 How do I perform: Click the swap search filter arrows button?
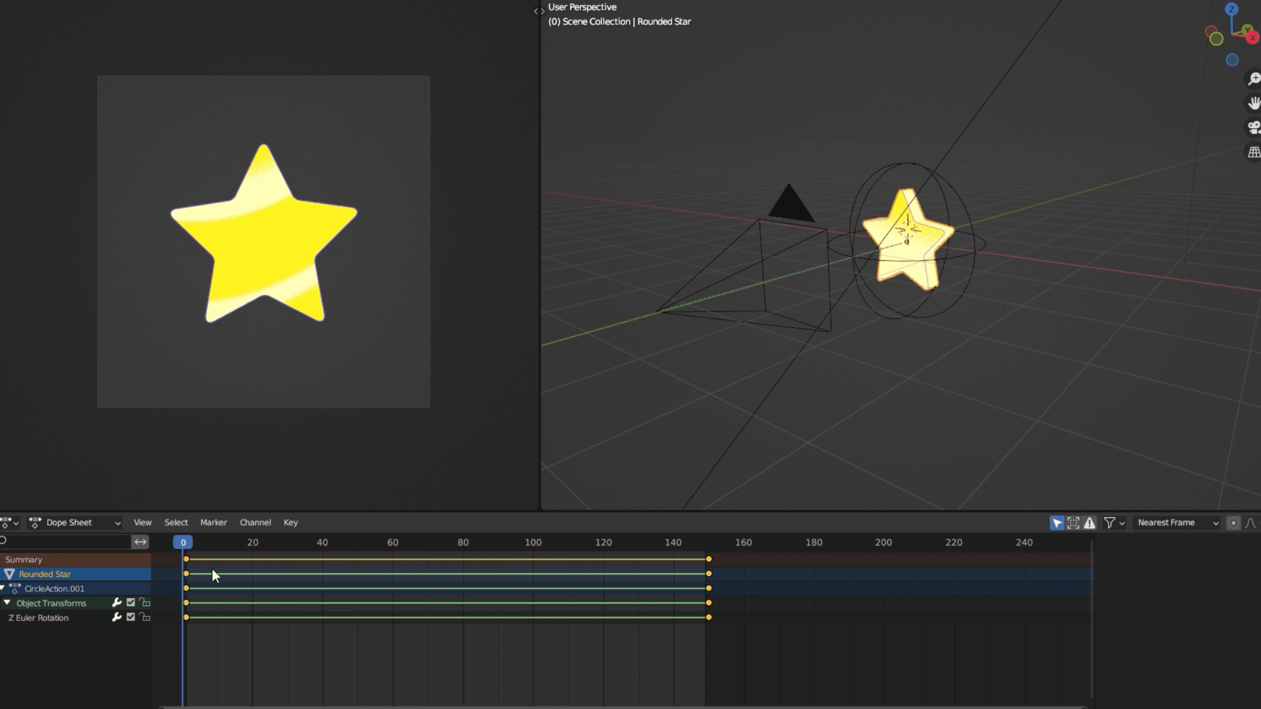click(141, 542)
